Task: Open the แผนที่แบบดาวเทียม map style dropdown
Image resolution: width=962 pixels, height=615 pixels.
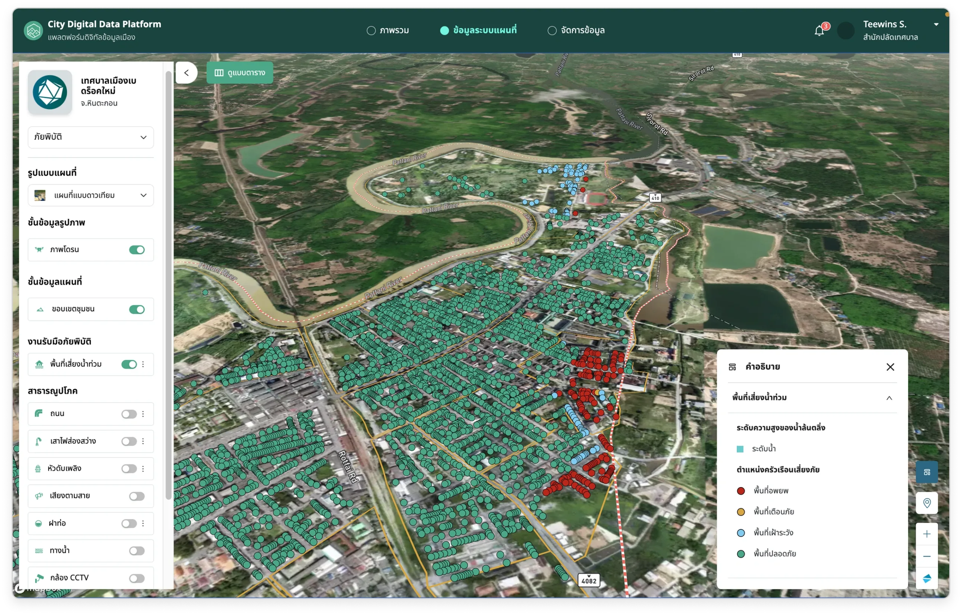Action: tap(91, 195)
